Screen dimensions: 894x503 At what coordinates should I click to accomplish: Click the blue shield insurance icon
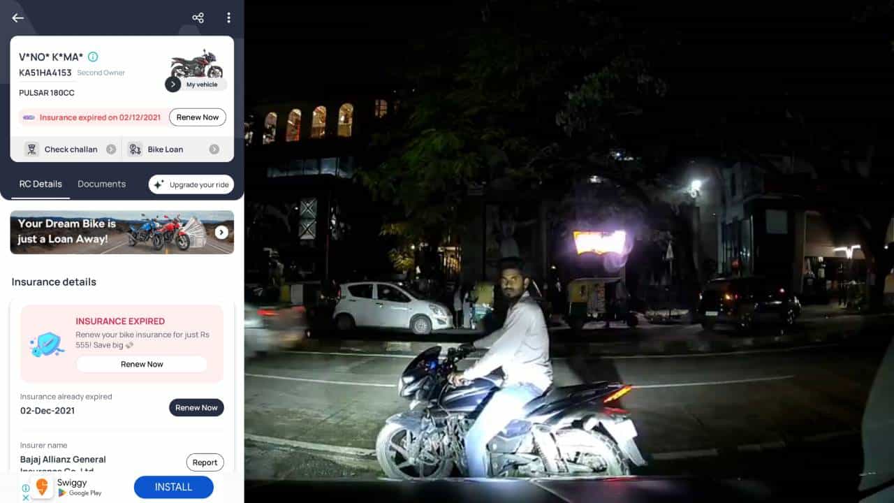tap(47, 344)
